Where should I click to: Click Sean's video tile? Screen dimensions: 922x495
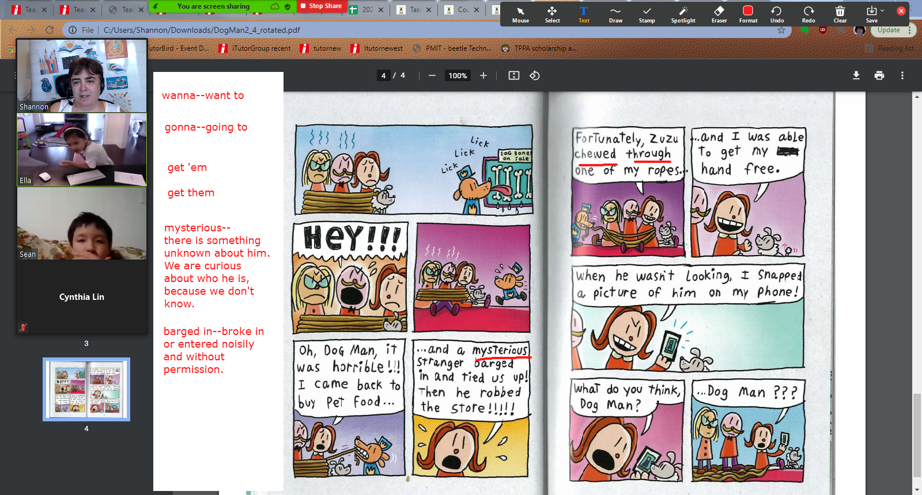point(82,223)
